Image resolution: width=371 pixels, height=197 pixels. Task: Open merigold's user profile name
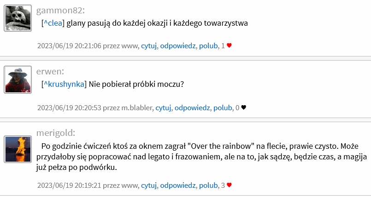point(56,133)
